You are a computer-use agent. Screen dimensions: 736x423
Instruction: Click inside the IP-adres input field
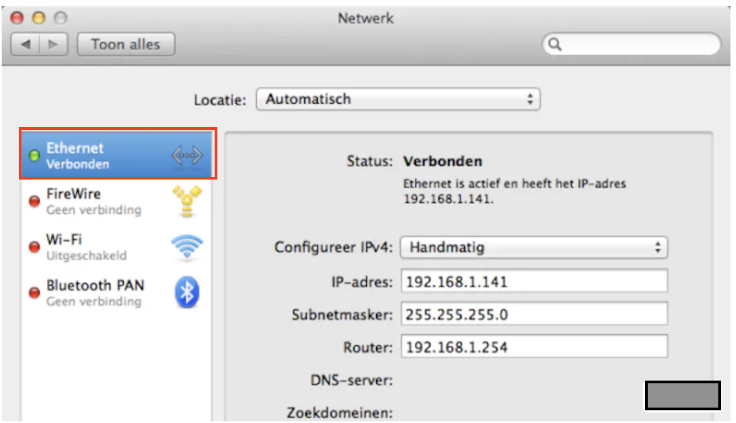(532, 281)
